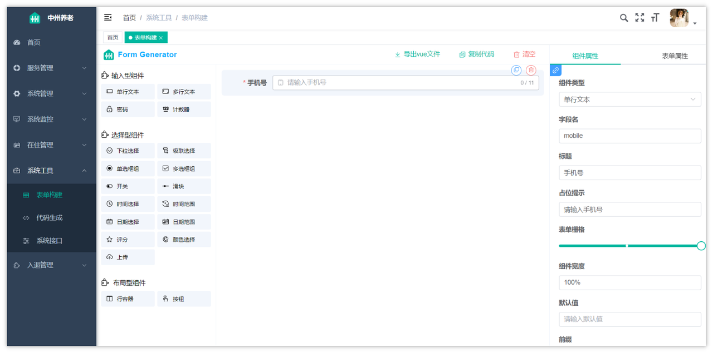
Task: Add a 滑块 slider component
Action: point(184,186)
